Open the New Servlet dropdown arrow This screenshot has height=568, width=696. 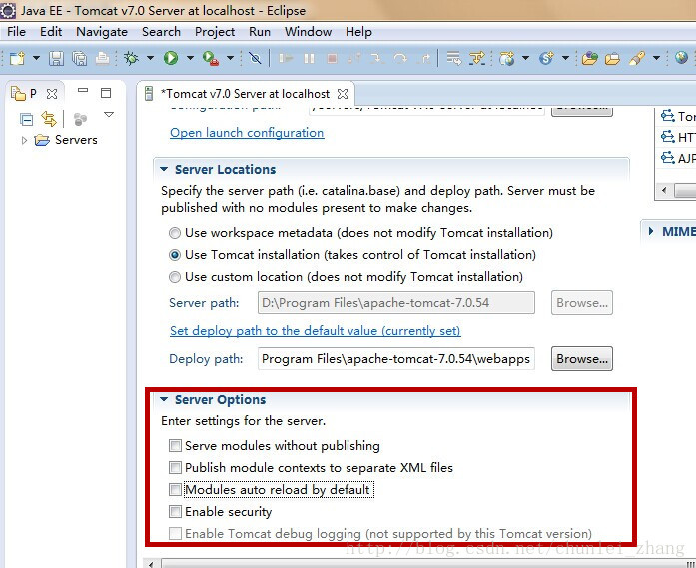click(x=565, y=58)
